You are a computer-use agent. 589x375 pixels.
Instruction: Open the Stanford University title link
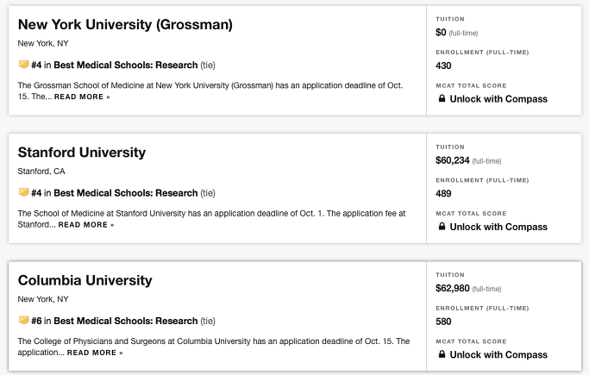pyautogui.click(x=82, y=153)
